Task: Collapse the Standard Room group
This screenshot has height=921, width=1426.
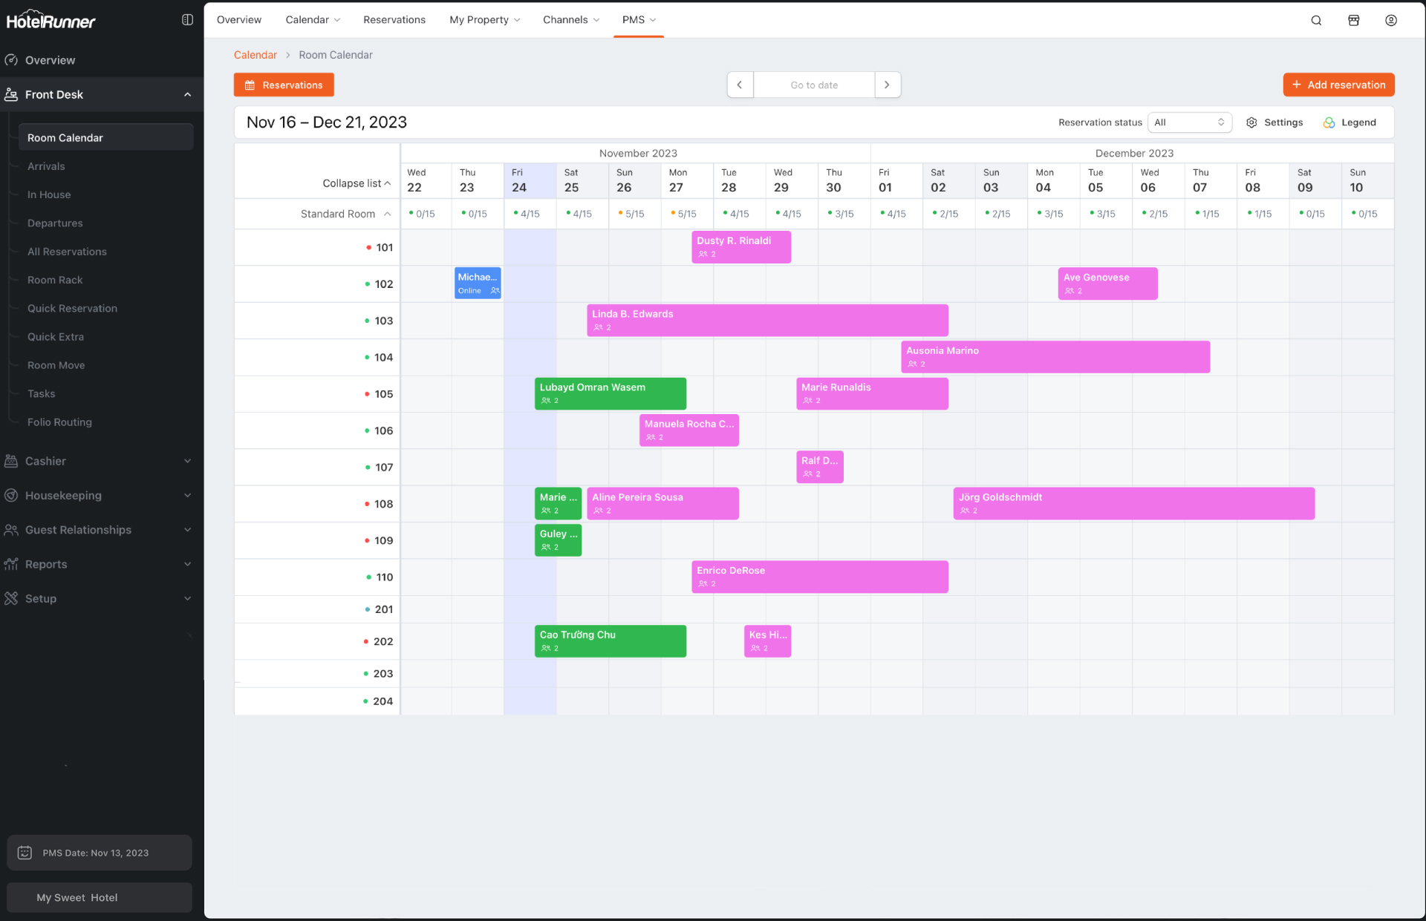Action: point(387,214)
